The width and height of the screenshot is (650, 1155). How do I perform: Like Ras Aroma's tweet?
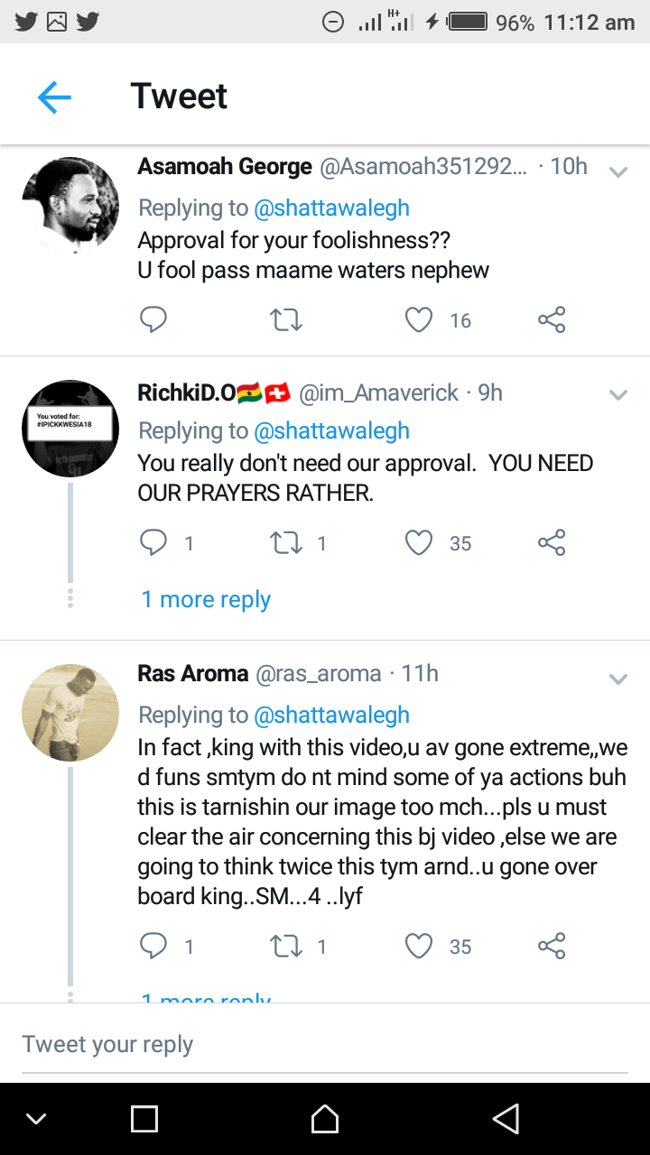coord(419,947)
